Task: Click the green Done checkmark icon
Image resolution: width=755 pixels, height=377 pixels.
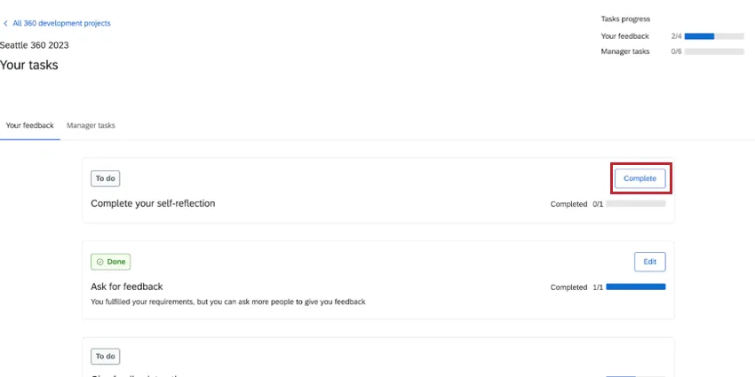Action: 100,262
